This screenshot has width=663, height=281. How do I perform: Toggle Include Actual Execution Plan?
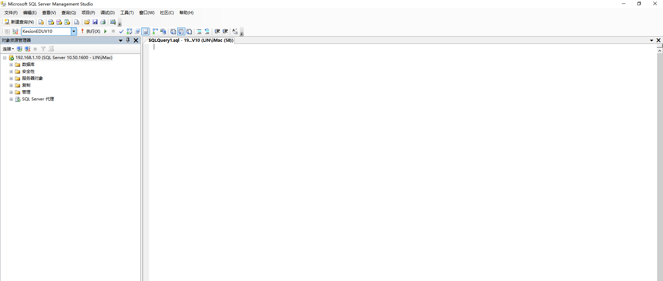coord(155,31)
